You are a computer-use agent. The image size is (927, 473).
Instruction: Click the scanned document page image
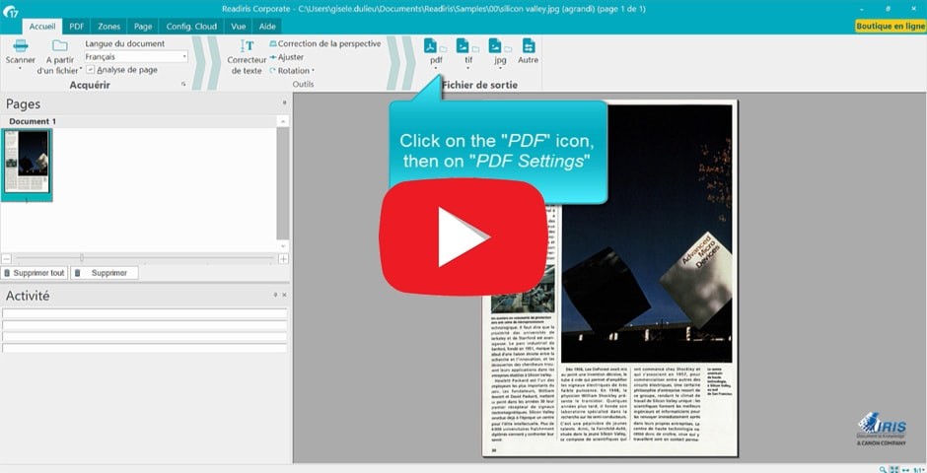[609, 278]
